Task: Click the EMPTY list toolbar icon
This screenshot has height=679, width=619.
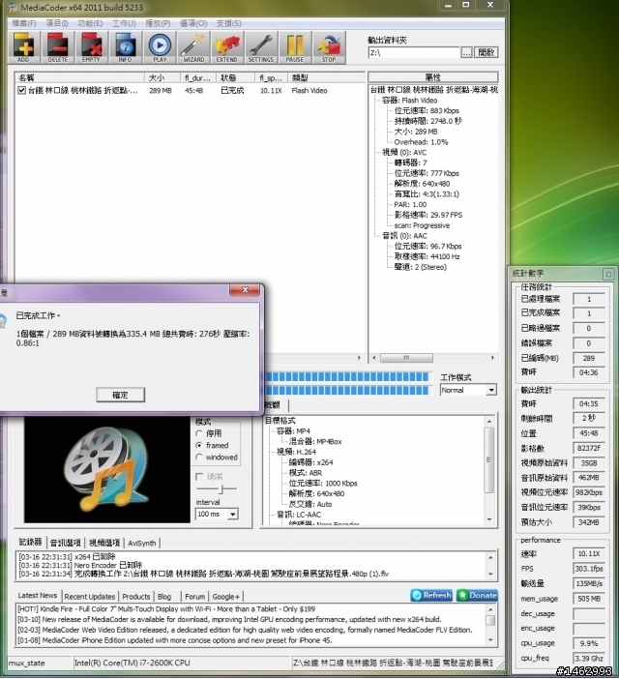Action: (91, 45)
